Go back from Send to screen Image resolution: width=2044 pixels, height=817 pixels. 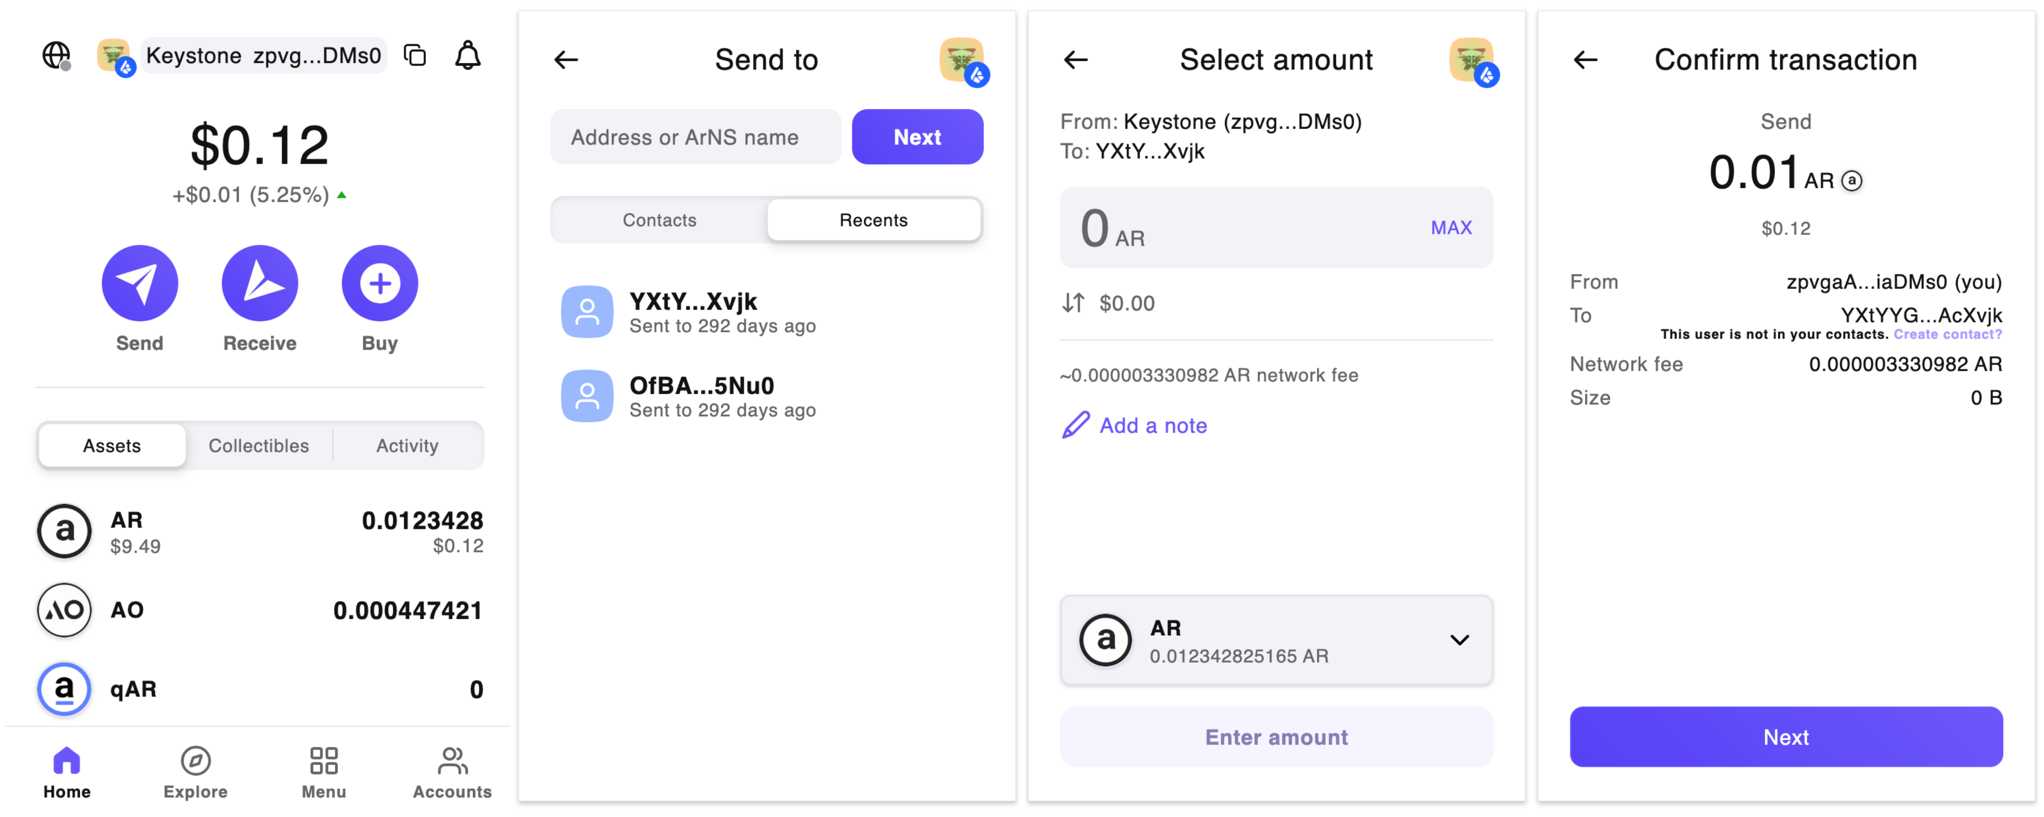click(x=566, y=60)
